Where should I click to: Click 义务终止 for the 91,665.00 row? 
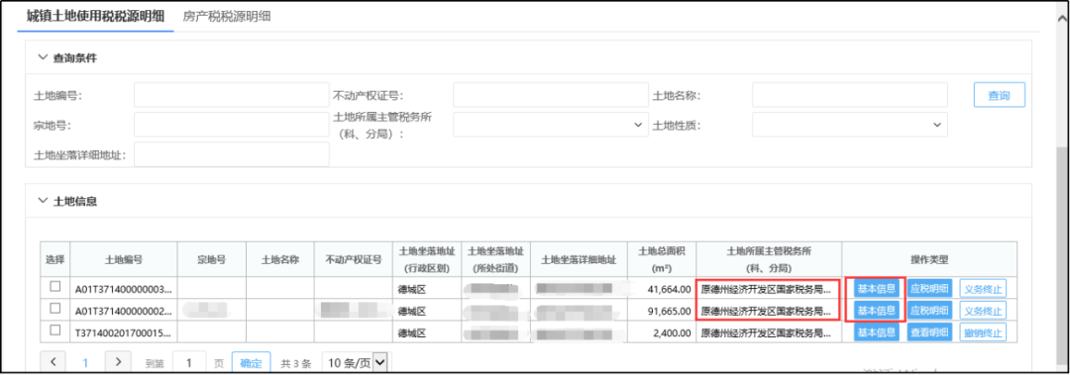(984, 311)
